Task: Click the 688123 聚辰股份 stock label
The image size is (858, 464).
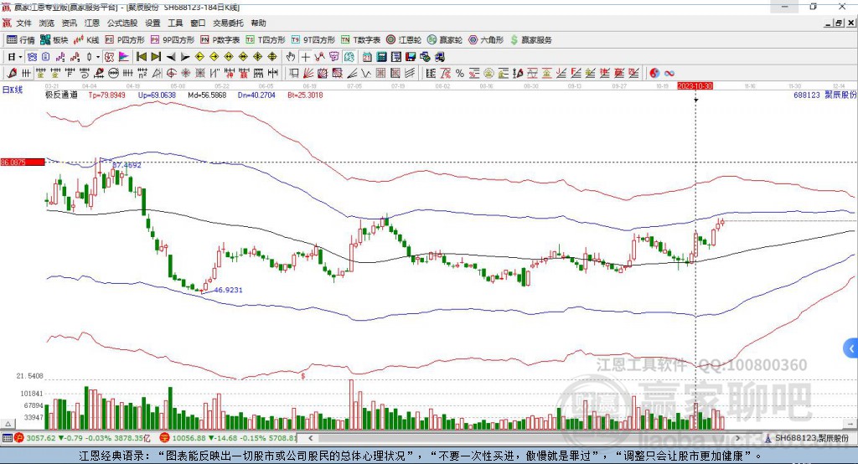Action: 824,95
